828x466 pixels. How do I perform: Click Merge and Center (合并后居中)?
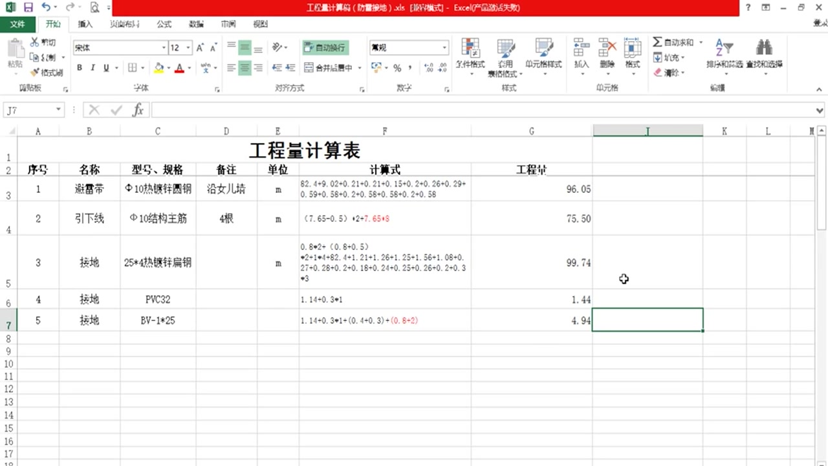coord(328,67)
